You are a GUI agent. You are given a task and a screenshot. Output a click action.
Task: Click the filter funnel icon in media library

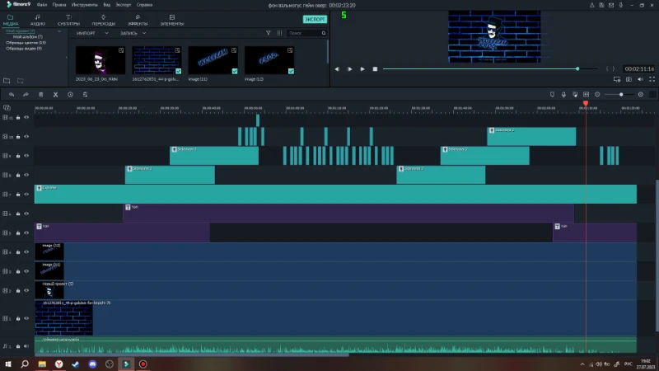pos(269,33)
